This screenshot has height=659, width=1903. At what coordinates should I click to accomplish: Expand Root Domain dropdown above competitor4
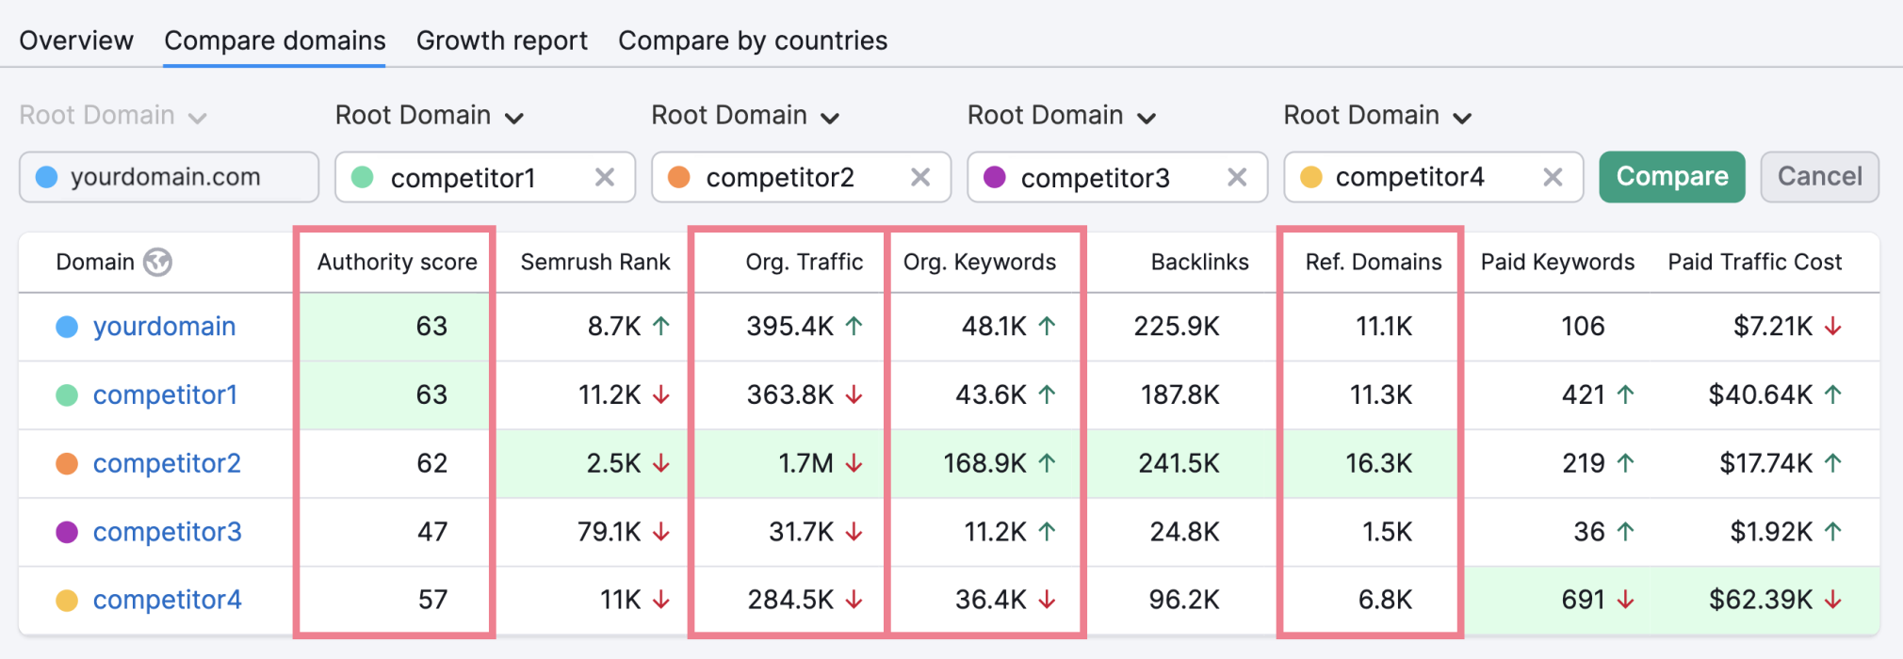(x=1377, y=116)
